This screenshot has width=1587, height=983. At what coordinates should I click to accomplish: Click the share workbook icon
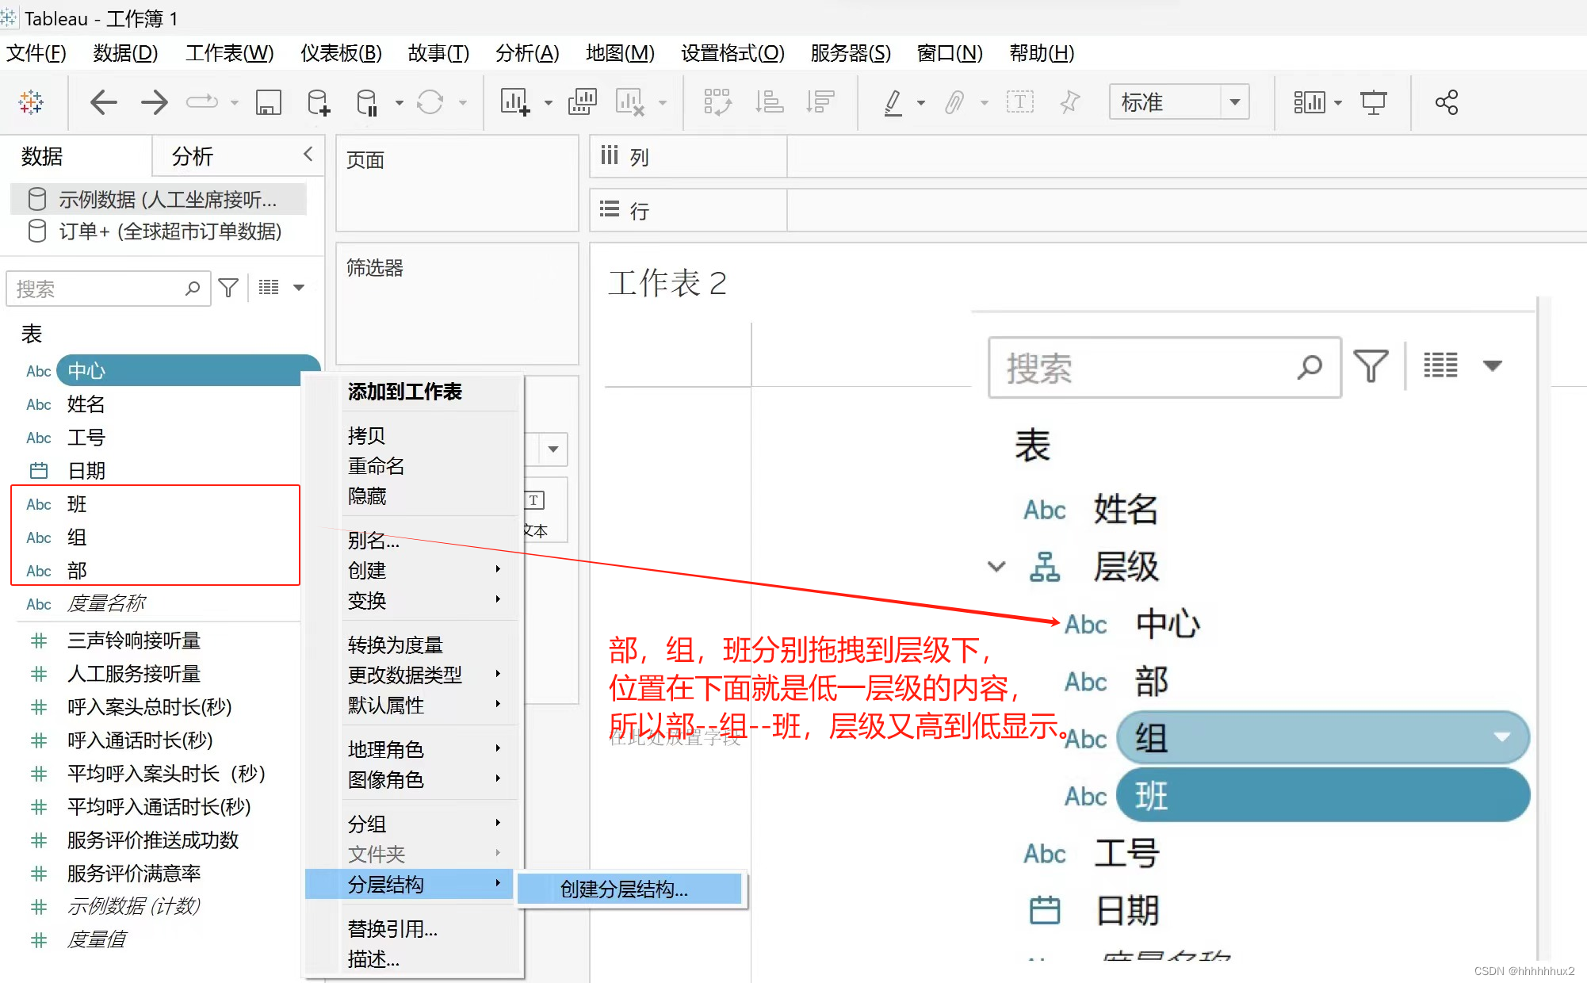coord(1446,102)
